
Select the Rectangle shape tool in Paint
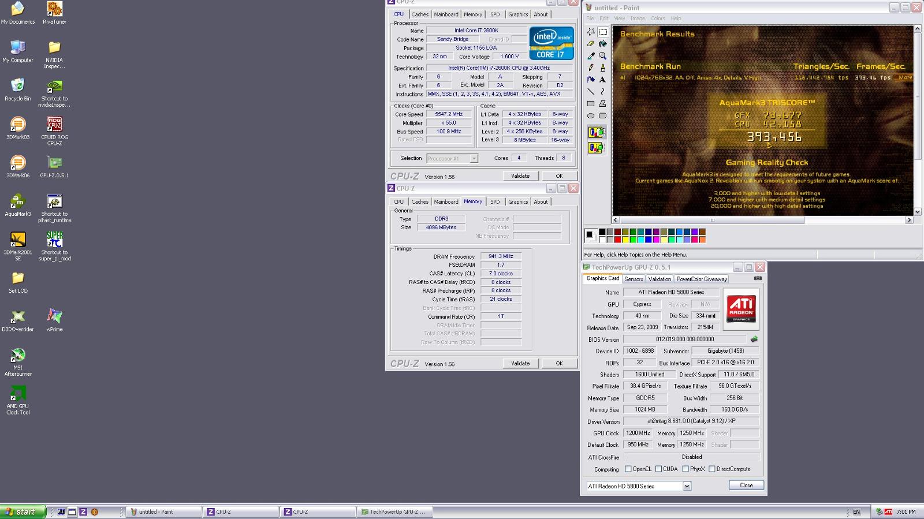pos(591,104)
